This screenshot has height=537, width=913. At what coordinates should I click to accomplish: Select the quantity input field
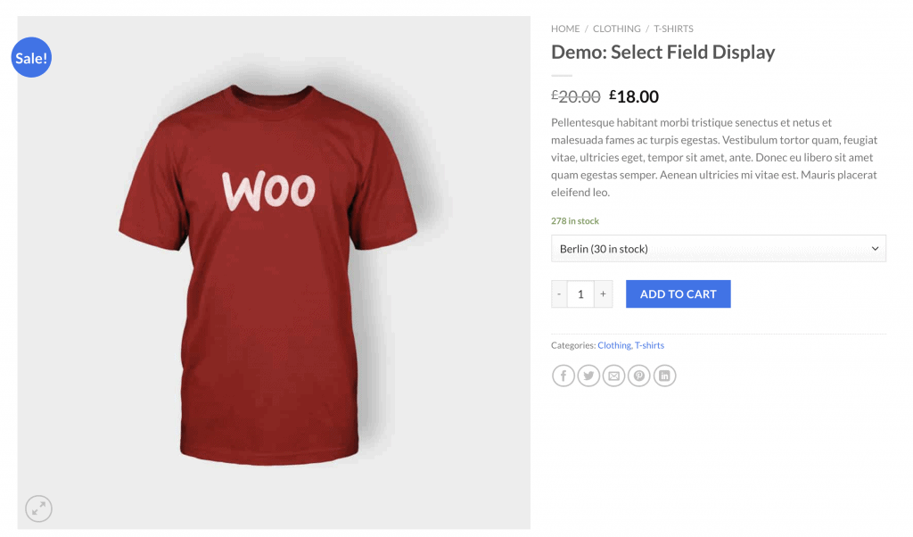[580, 293]
